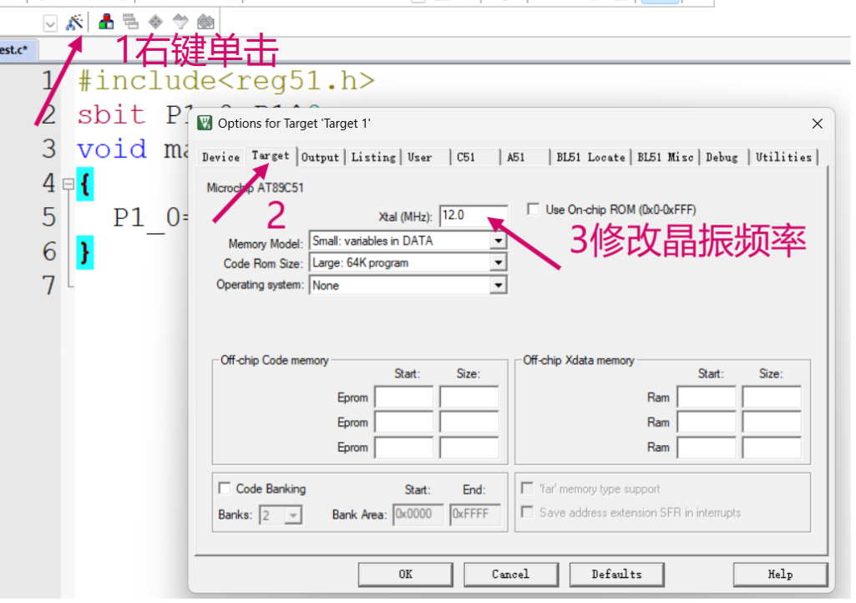Click the Defaults button
Image resolution: width=856 pixels, height=603 pixels.
coord(616,575)
